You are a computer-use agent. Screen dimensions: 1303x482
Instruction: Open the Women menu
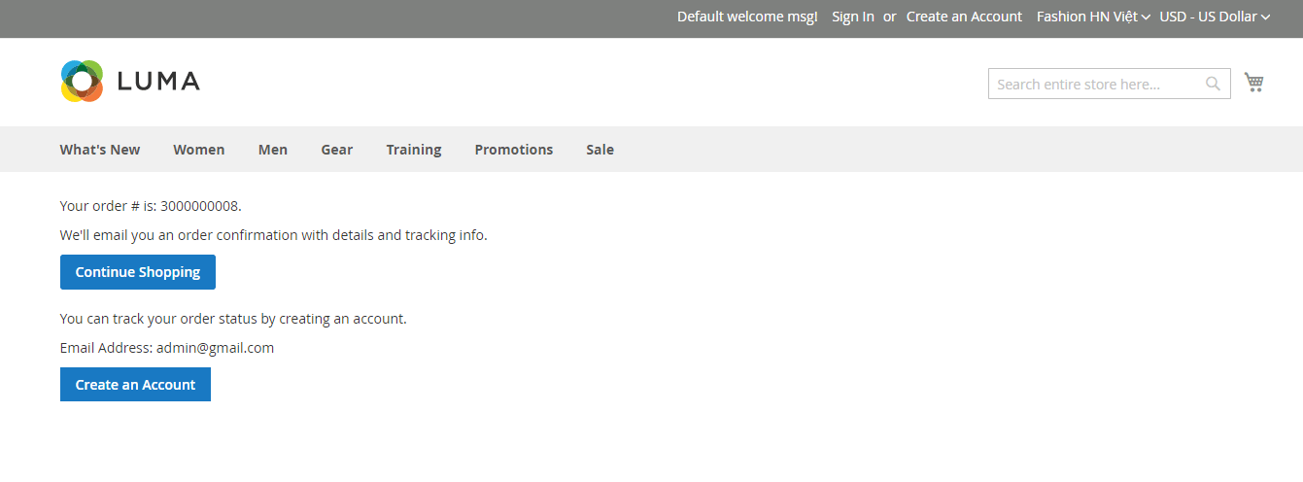[x=199, y=150]
